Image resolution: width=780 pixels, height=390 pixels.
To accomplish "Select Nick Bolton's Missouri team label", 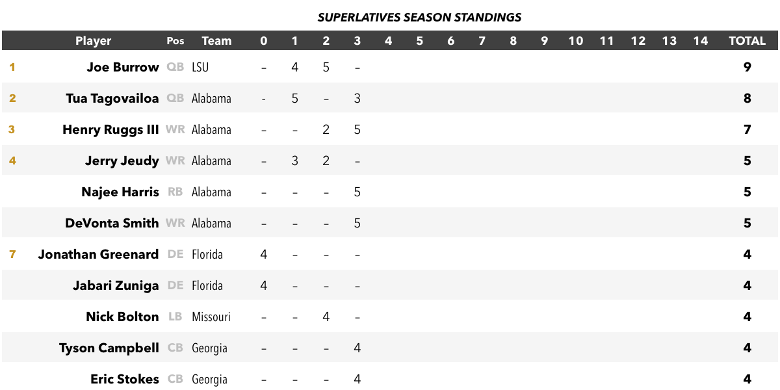I will click(x=211, y=317).
